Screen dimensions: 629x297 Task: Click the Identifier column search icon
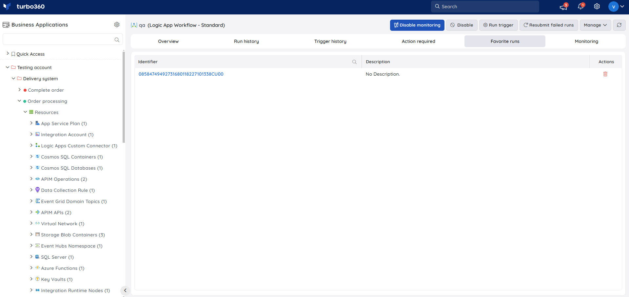tap(354, 62)
